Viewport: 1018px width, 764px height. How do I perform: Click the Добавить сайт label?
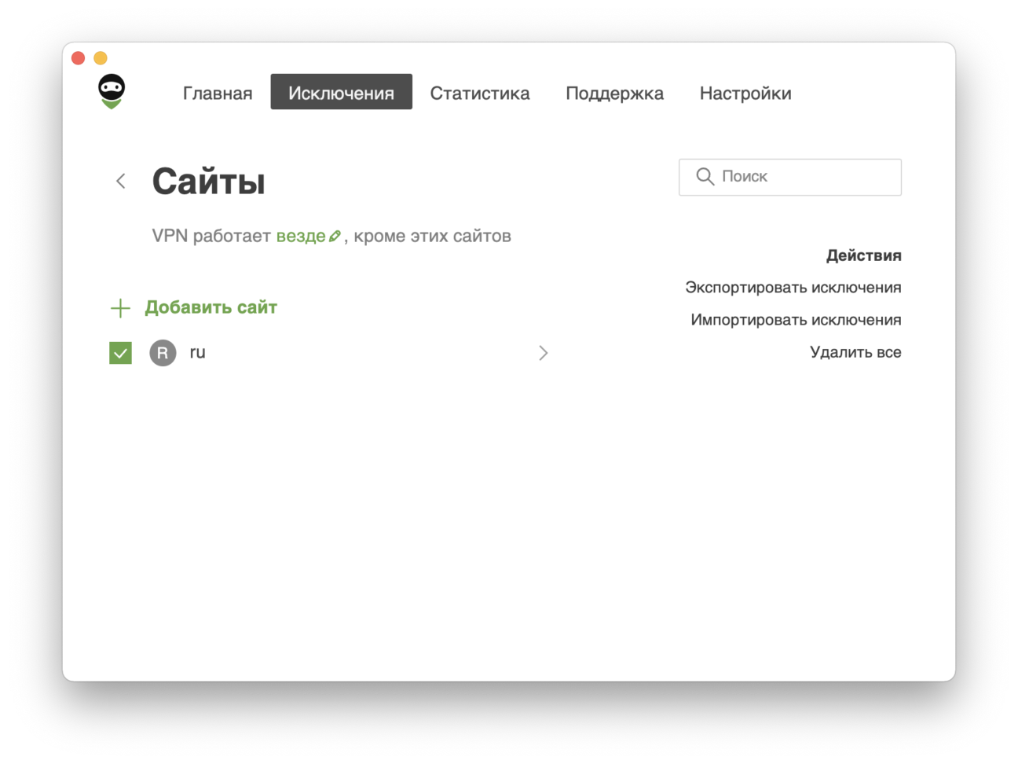(211, 307)
